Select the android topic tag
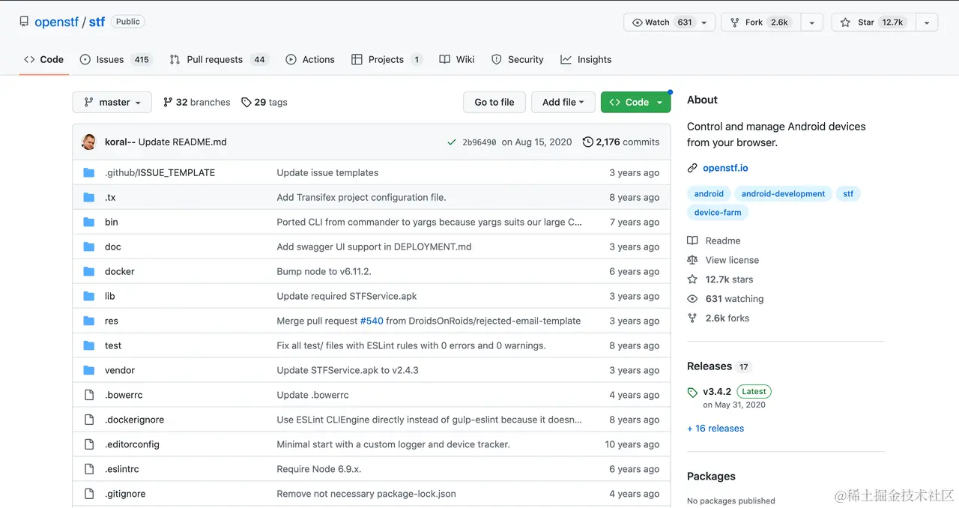 coord(709,193)
